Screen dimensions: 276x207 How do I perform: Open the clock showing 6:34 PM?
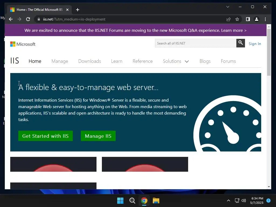(257, 201)
